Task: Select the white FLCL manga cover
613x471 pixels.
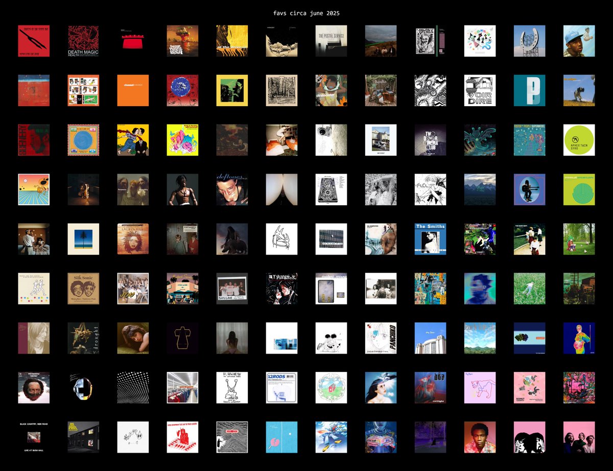Action: tap(430, 189)
